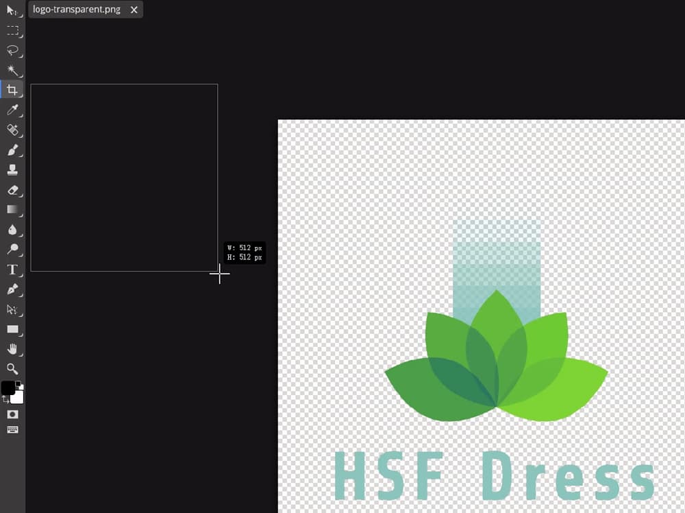Switch to the logo-transparent.png tab
The width and height of the screenshot is (685, 513).
(77, 9)
